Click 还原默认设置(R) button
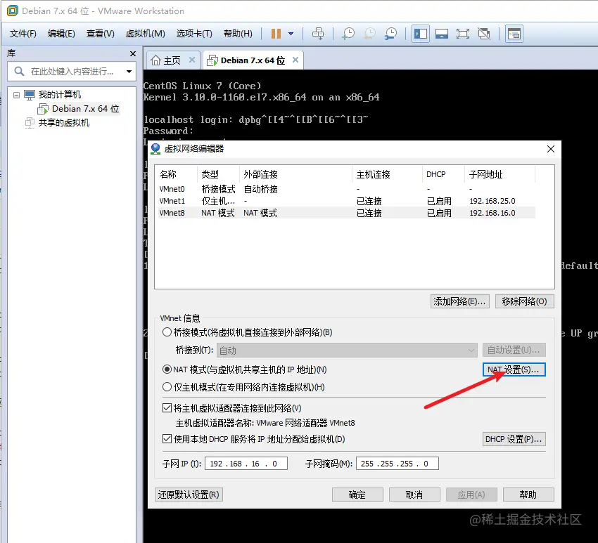The image size is (598, 543). 189,495
